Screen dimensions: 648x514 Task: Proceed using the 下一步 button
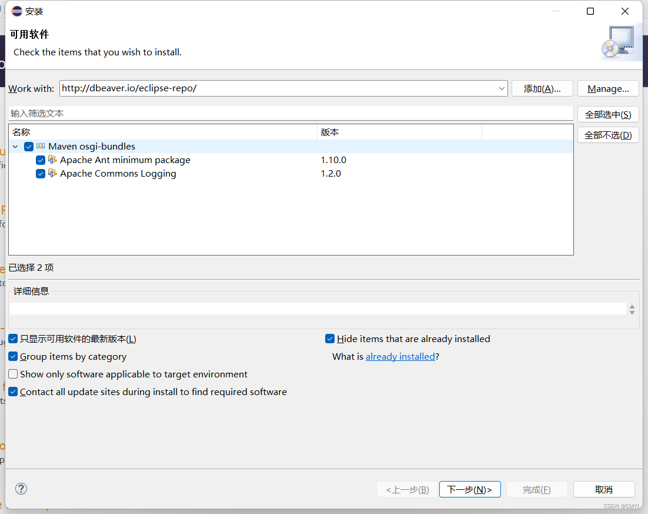point(470,489)
